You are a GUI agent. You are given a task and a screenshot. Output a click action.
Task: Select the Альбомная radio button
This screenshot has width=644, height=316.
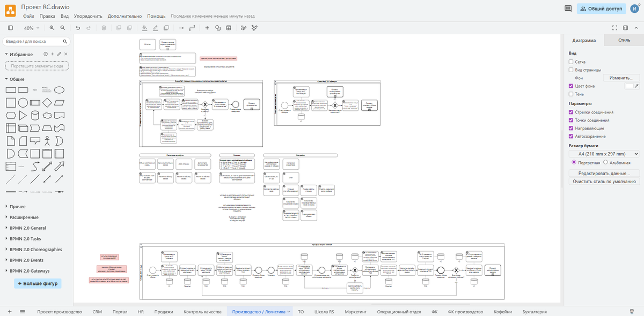click(x=606, y=162)
